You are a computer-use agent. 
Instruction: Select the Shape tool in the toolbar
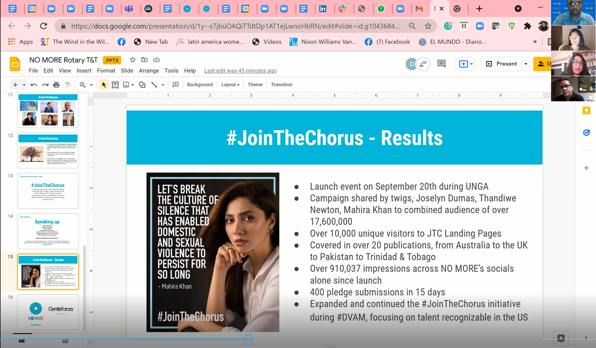(142, 85)
